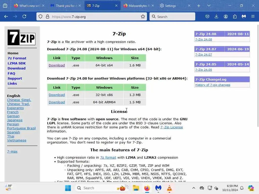Switch language to Thai

11,136
